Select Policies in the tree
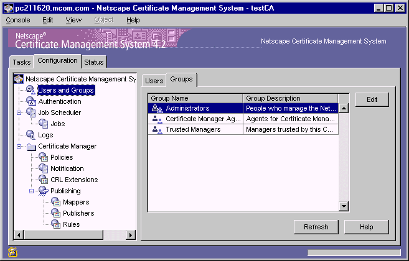The image size is (409, 261). (62, 157)
